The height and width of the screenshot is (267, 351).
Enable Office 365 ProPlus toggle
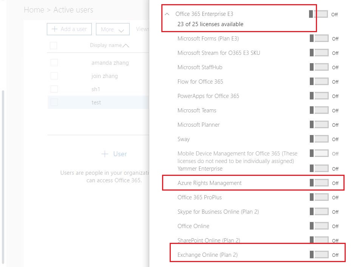click(319, 197)
